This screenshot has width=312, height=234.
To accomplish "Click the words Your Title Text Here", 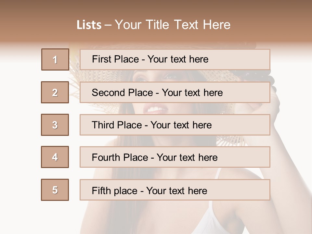I will [173, 25].
